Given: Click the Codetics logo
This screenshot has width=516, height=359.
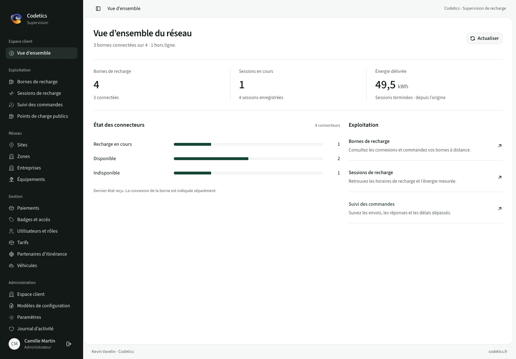Looking at the screenshot, I should pos(16,19).
